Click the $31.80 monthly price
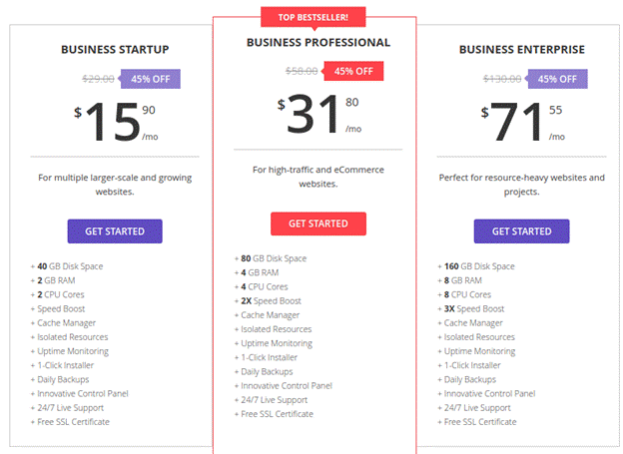Viewport: 623px width, 454px height. pos(317,113)
